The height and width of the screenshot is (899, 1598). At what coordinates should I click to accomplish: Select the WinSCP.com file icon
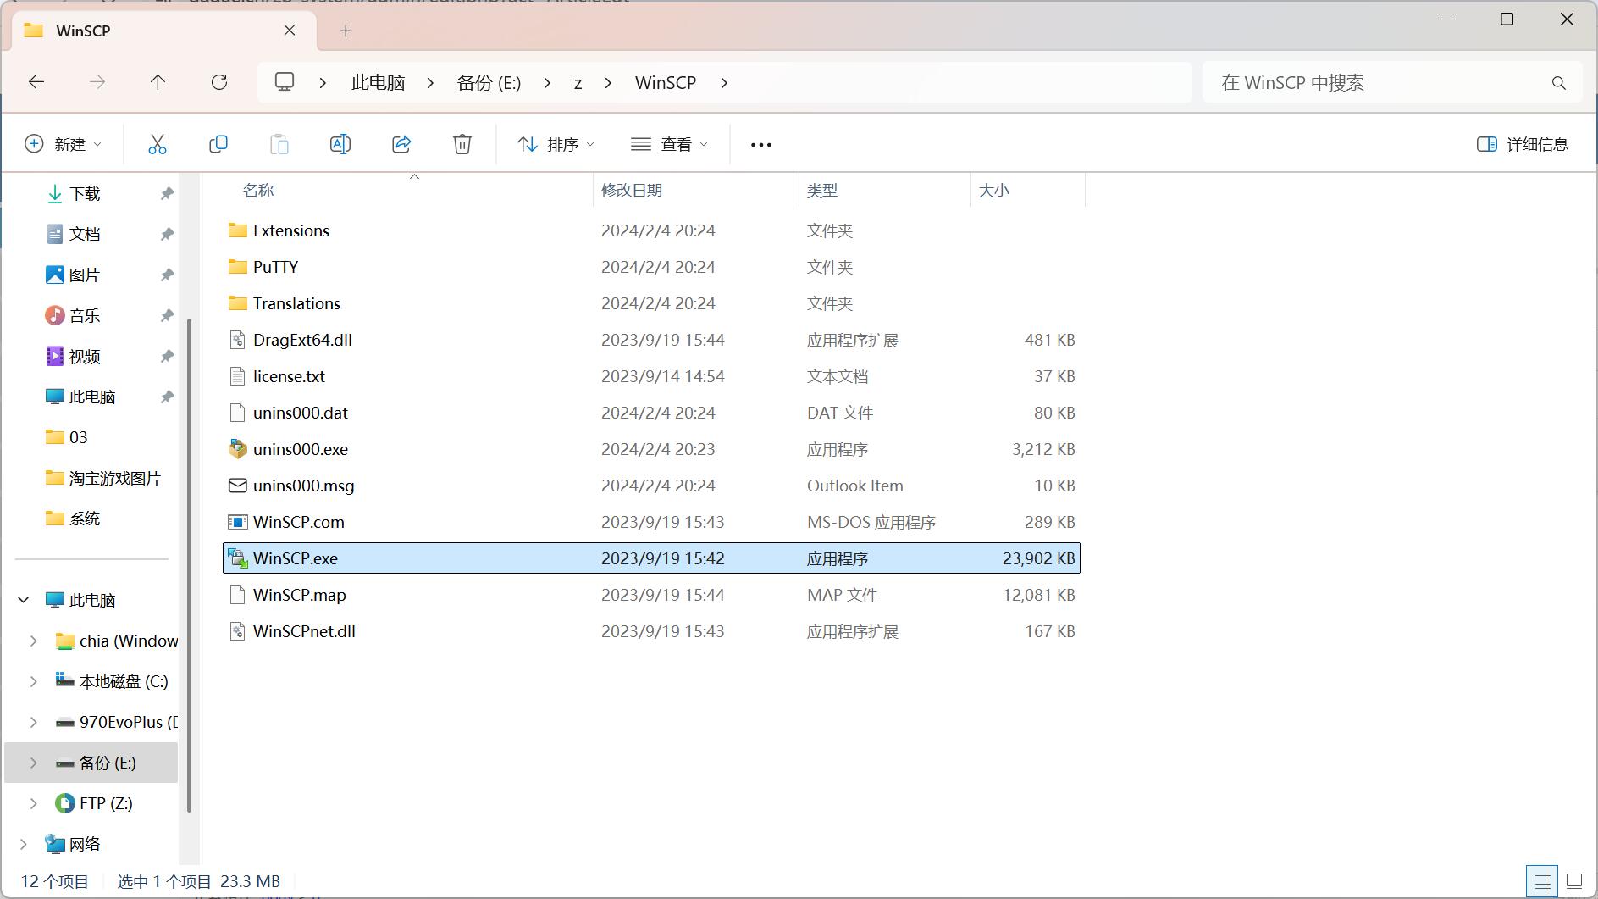click(238, 522)
